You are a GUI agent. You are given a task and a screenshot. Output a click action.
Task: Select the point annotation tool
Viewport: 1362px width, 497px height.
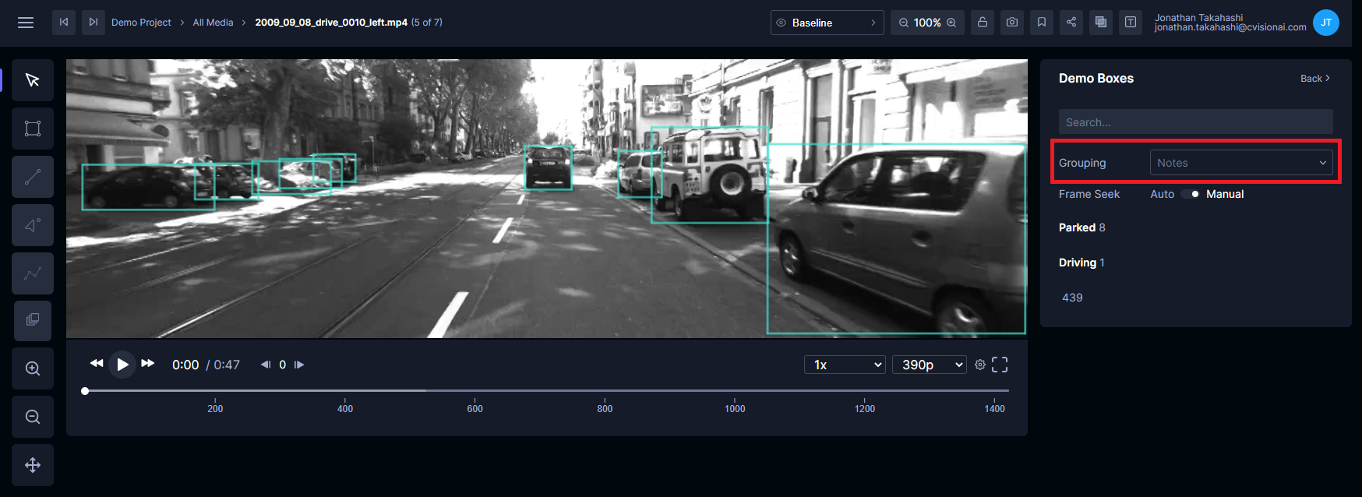pos(33,225)
